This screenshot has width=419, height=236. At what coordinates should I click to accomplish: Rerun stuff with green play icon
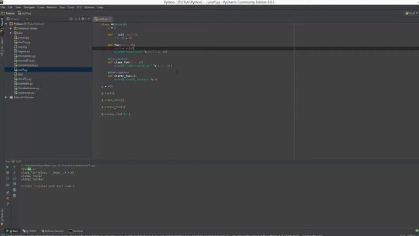[7, 167]
